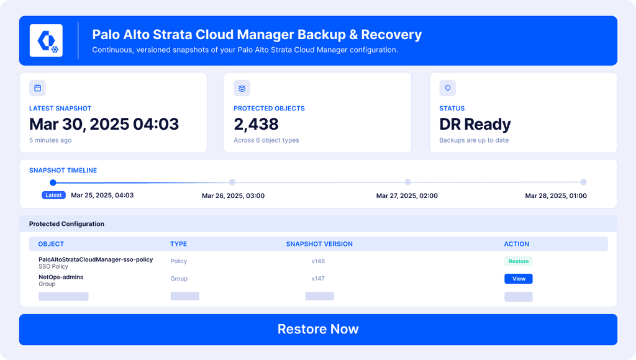Click the SSO Policy subtitle text
This screenshot has height=360, width=636.
tap(53, 266)
